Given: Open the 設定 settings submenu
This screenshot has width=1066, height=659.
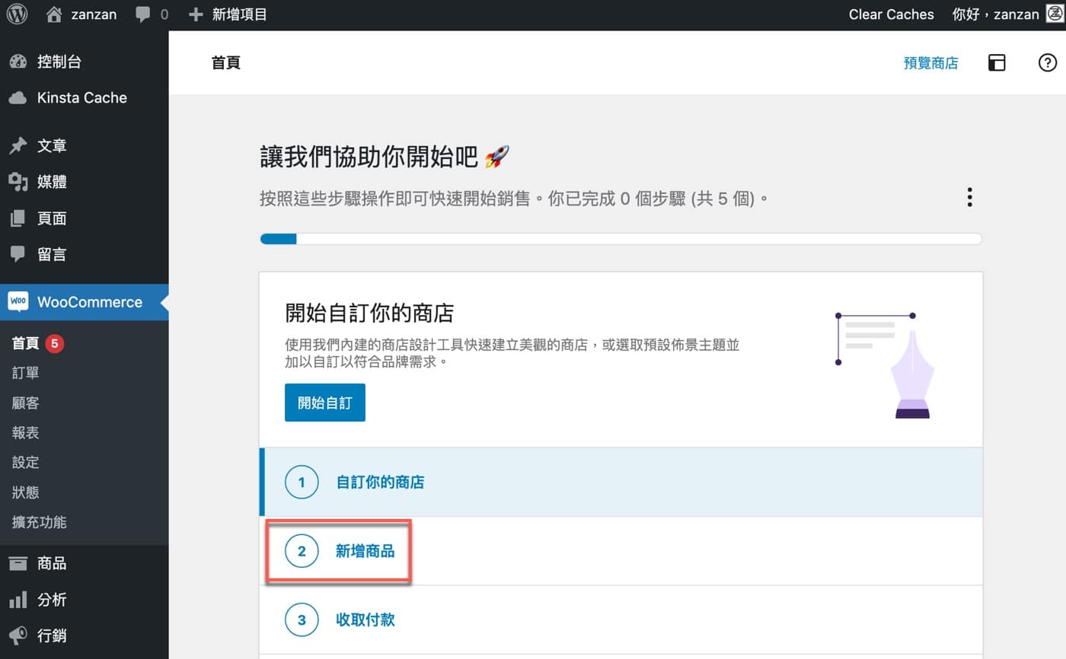Looking at the screenshot, I should [x=25, y=462].
